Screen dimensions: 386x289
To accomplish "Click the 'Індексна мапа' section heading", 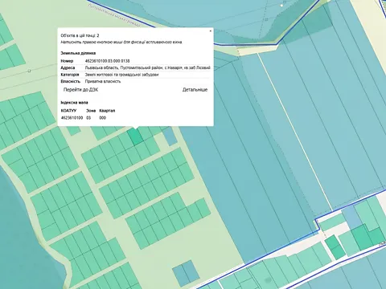I will 74,103.
